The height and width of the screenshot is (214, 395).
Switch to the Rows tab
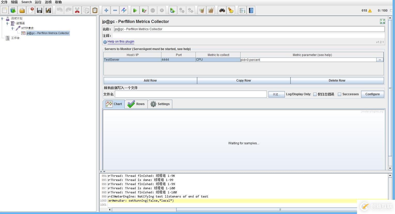tap(136, 104)
